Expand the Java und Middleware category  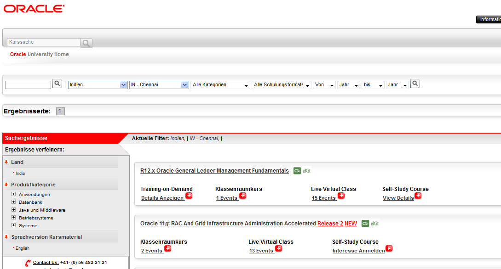[x=13, y=209]
